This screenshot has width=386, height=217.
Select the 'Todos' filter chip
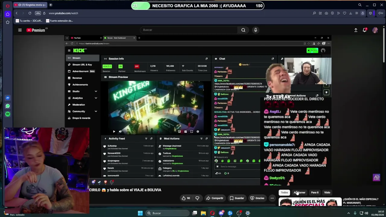point(284,193)
